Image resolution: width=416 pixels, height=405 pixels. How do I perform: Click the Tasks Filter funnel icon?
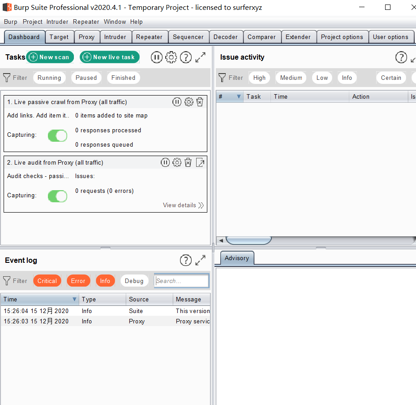pos(7,78)
